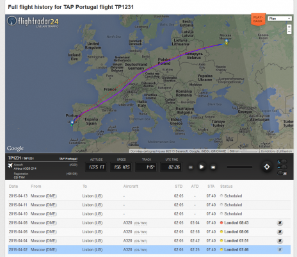This screenshot has height=257, width=297.
Task: Zoom in the map with plus
Action: (289, 27)
